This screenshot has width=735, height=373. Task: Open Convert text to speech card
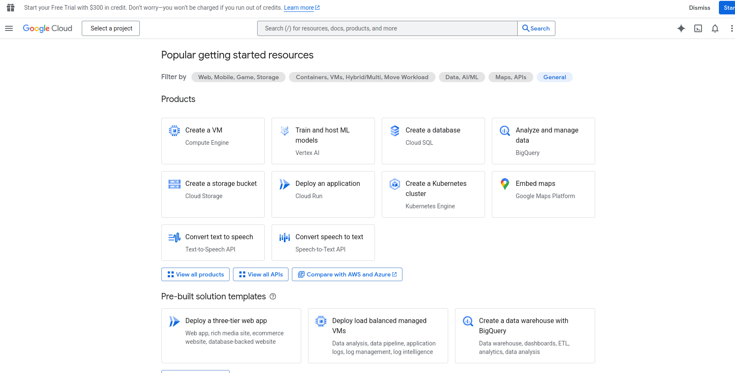[x=213, y=243]
